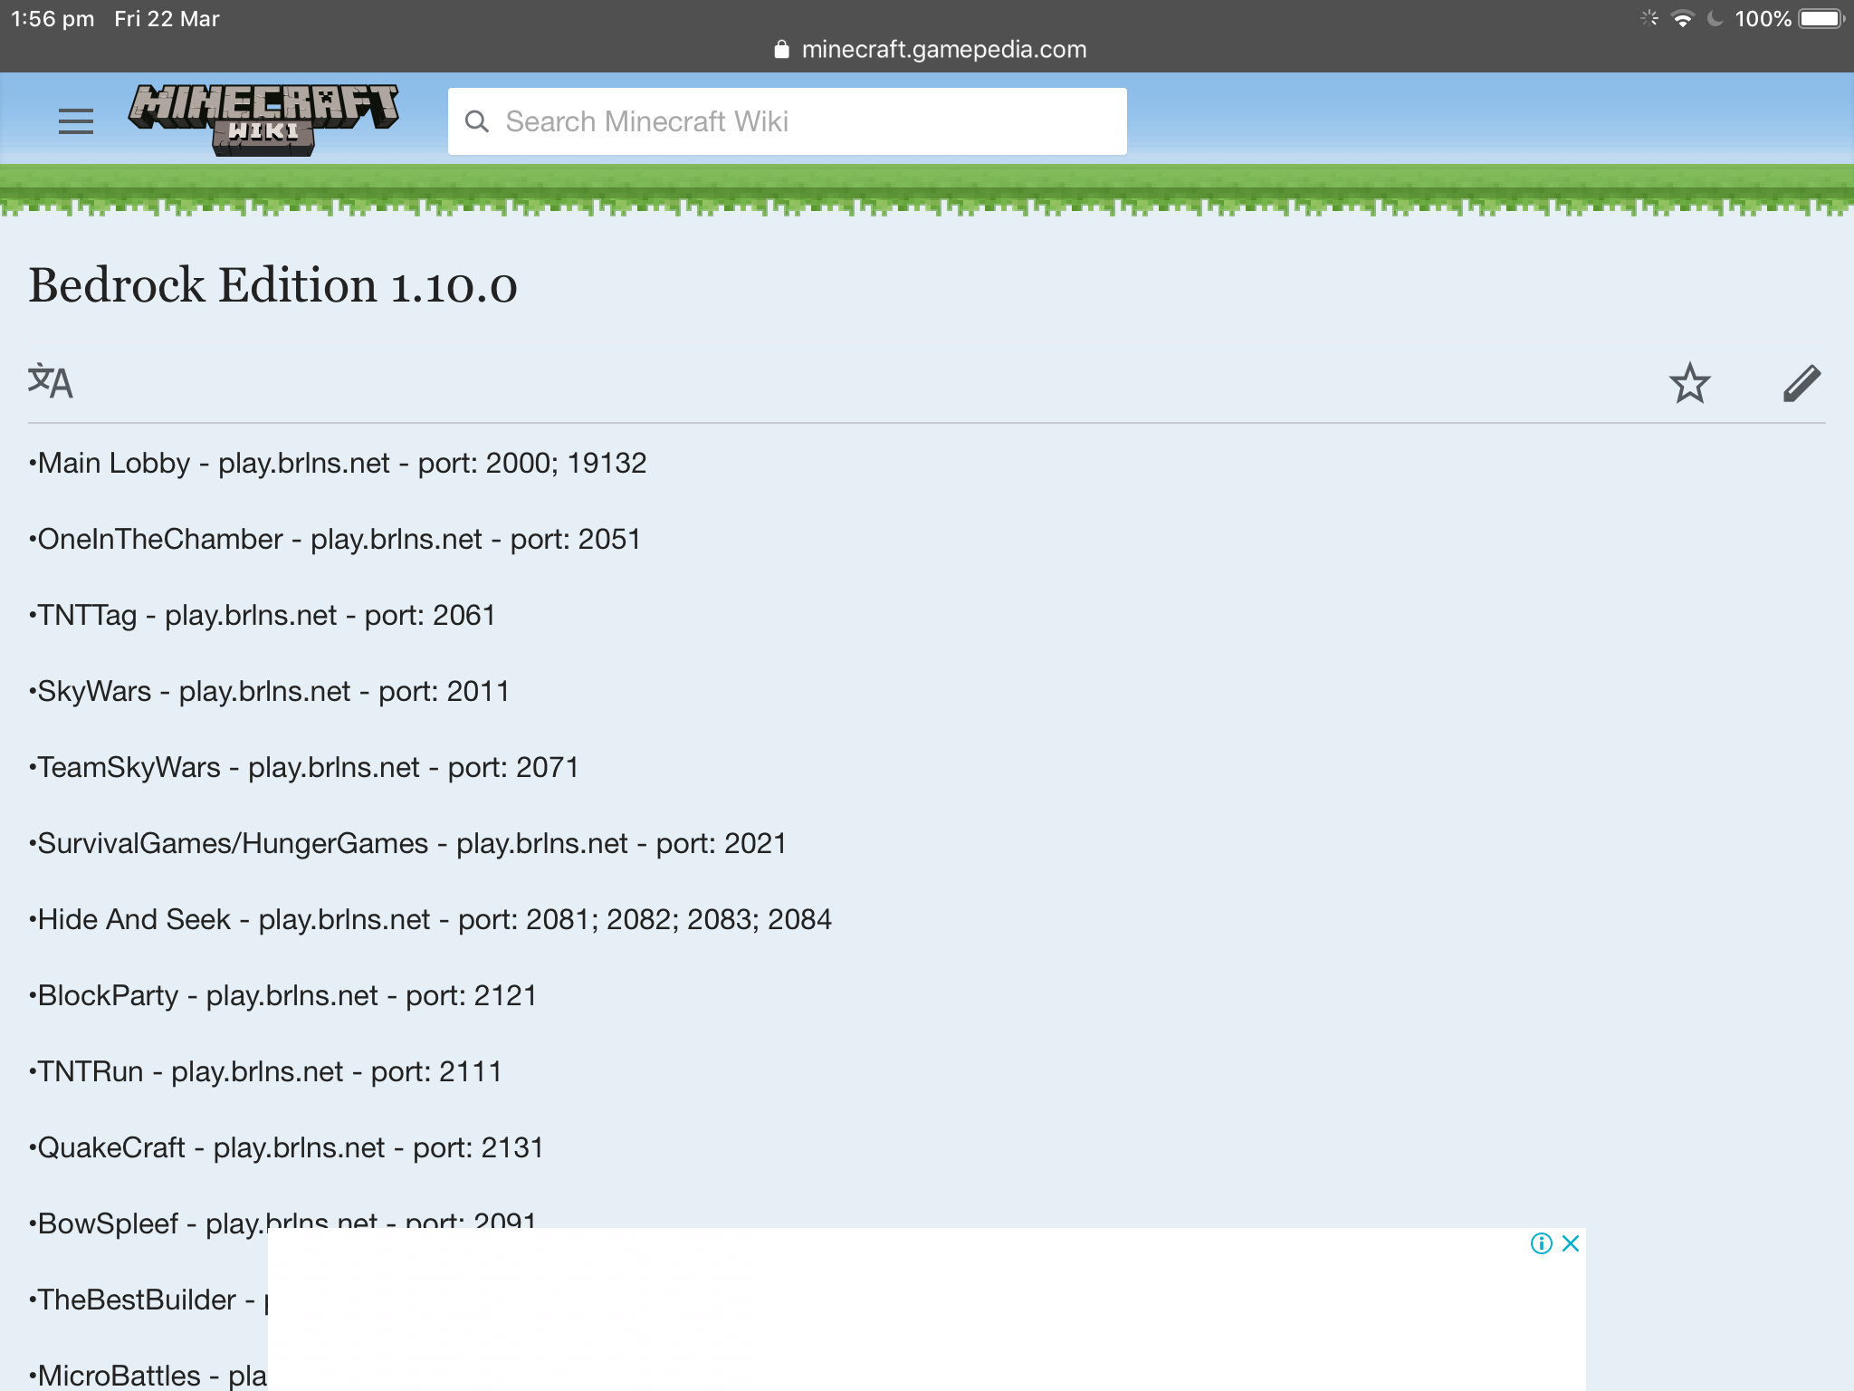The height and width of the screenshot is (1391, 1854).
Task: Click the Minecraft Wiki logo
Action: tap(263, 120)
